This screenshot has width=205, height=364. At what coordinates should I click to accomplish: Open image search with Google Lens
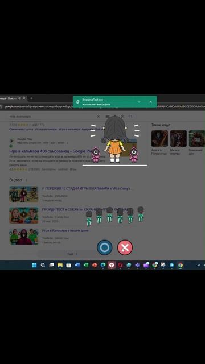click(x=122, y=116)
